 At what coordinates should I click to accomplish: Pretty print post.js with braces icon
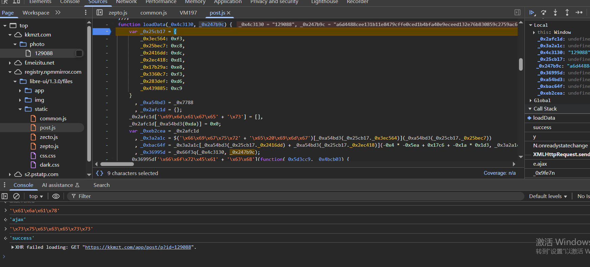click(99, 173)
